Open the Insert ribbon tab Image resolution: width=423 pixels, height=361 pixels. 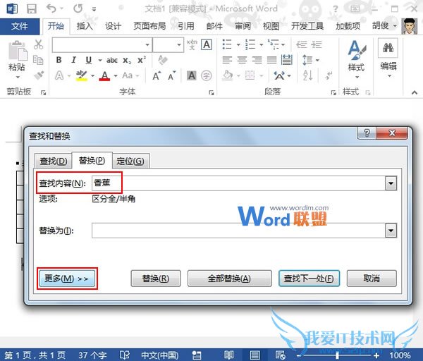(x=85, y=26)
